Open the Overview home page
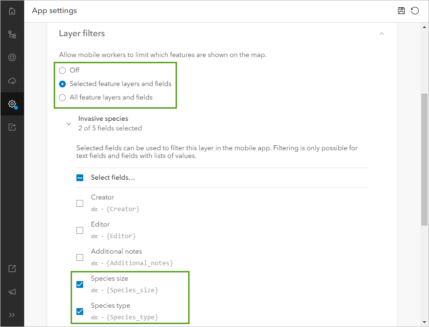Screen dimensions: 429x327 click(x=12, y=11)
